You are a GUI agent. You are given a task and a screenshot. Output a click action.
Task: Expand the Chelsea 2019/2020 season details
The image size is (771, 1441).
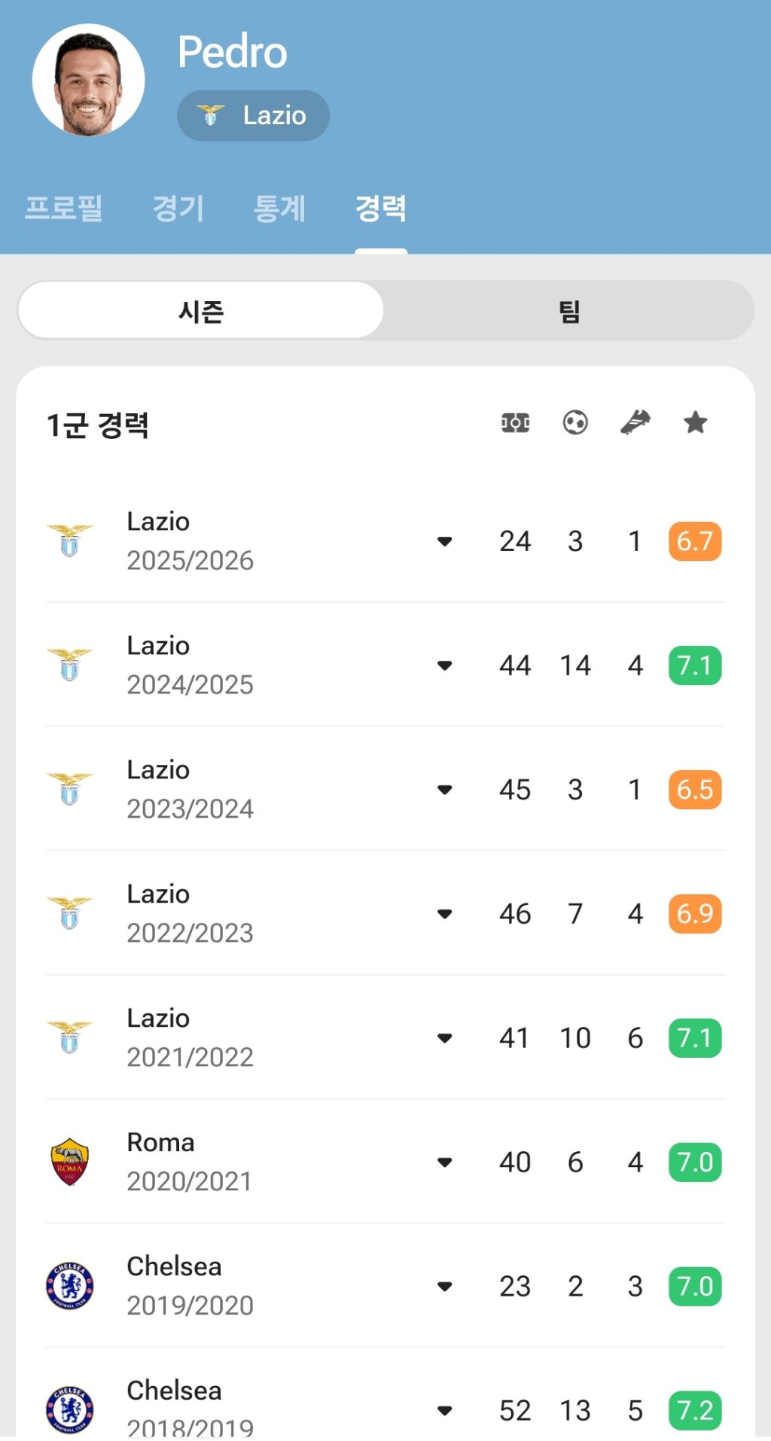(x=445, y=1287)
